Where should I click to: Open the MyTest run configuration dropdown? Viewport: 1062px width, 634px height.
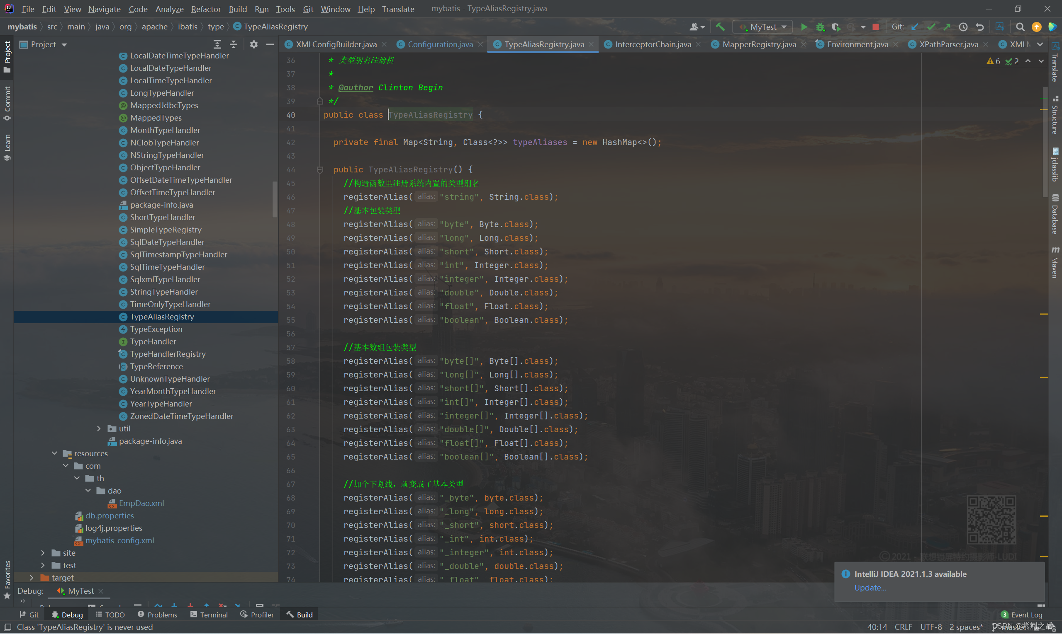click(763, 27)
